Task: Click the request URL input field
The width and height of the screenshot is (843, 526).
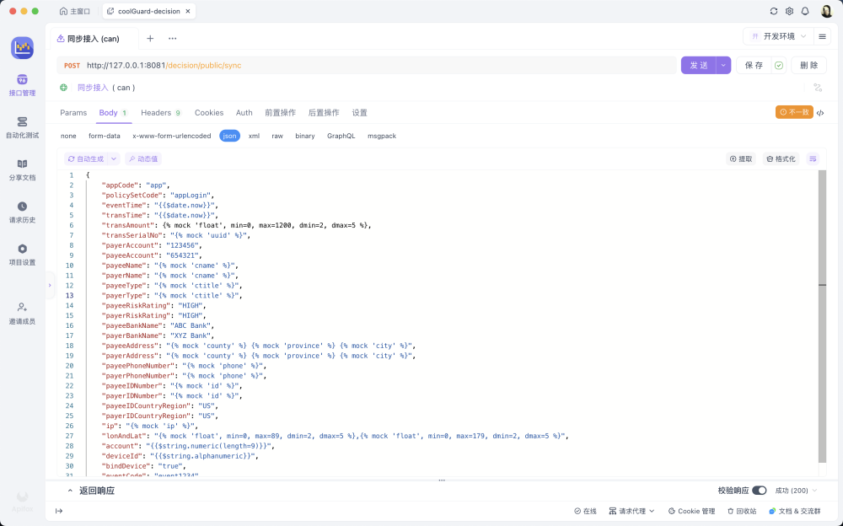Action: pos(379,65)
